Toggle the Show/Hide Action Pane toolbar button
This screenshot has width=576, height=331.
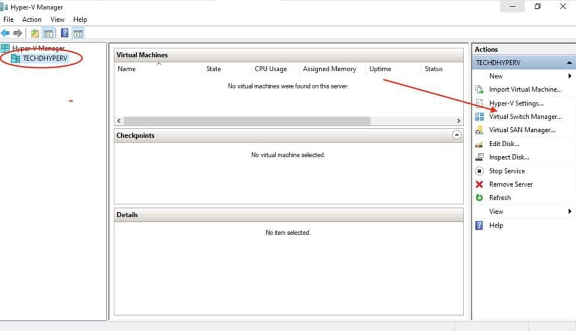[x=78, y=33]
